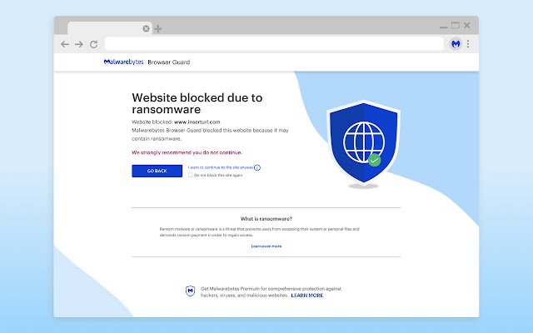Screen dimensions: 533x333
Task: Minimize the browser window
Action: pos(441,26)
